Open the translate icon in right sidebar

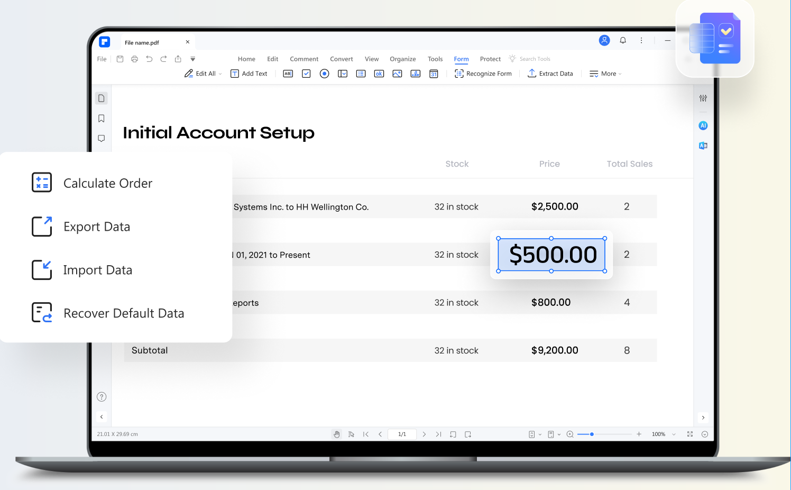tap(703, 146)
